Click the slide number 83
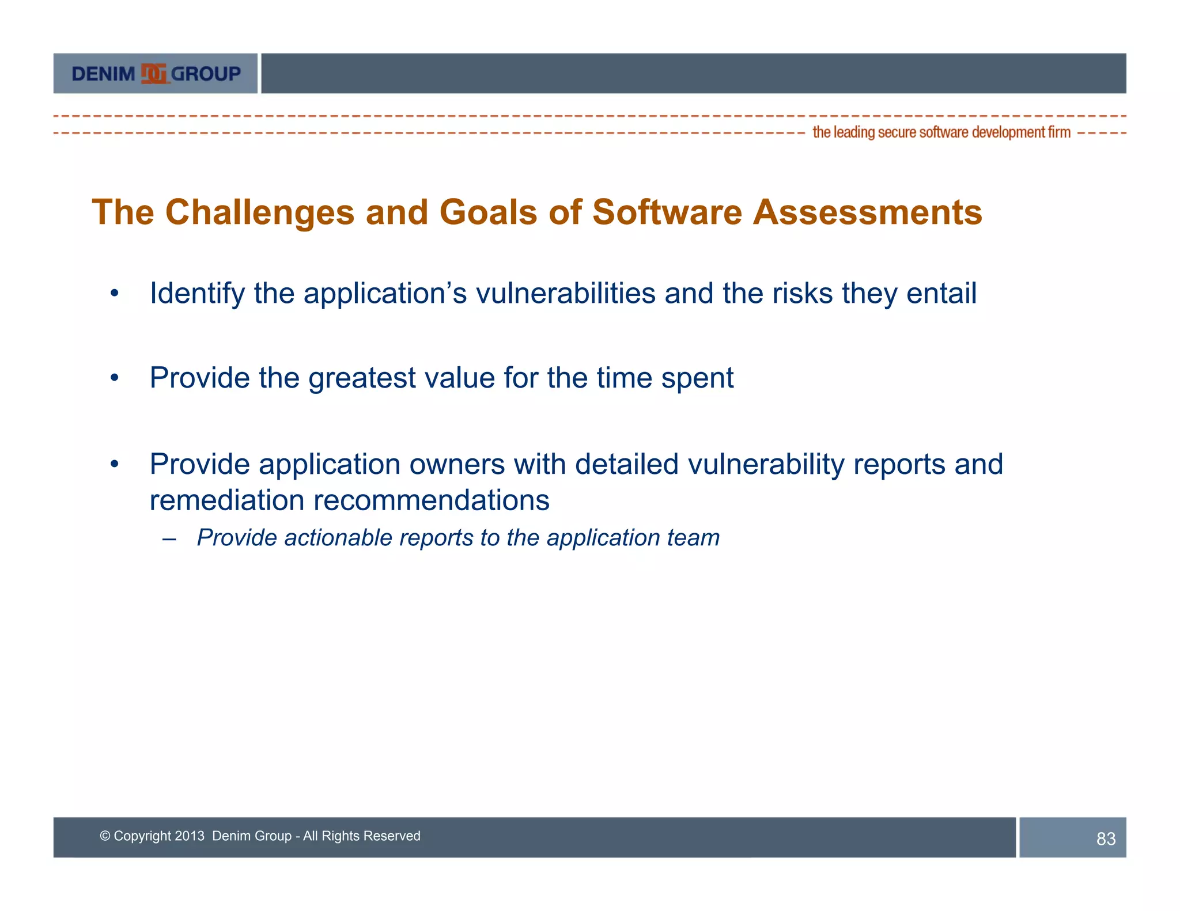The image size is (1180, 911). (1106, 839)
